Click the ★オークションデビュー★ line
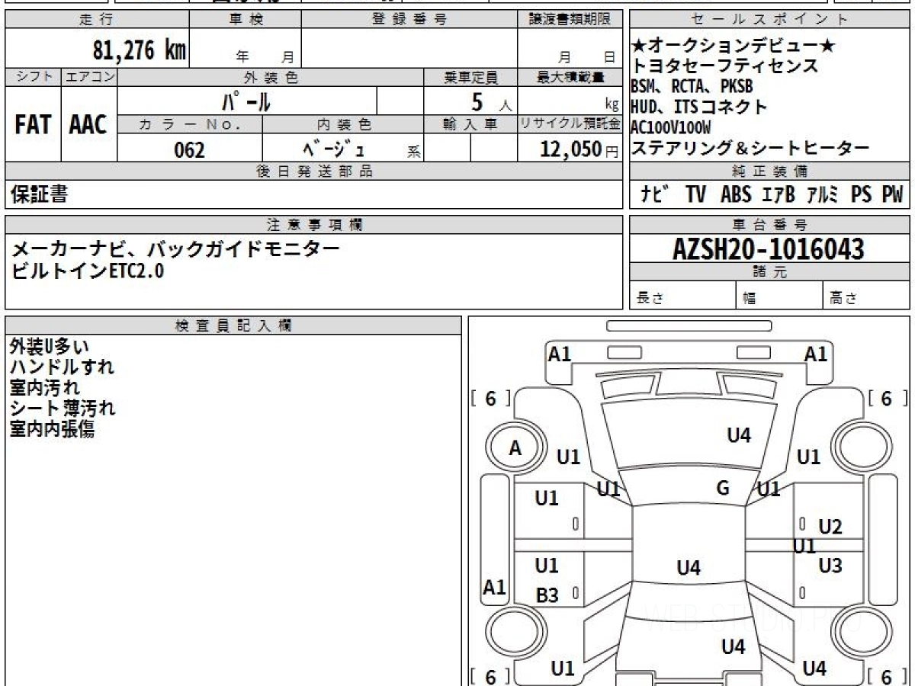Screen dimensions: 915x686 pyautogui.click(x=734, y=46)
